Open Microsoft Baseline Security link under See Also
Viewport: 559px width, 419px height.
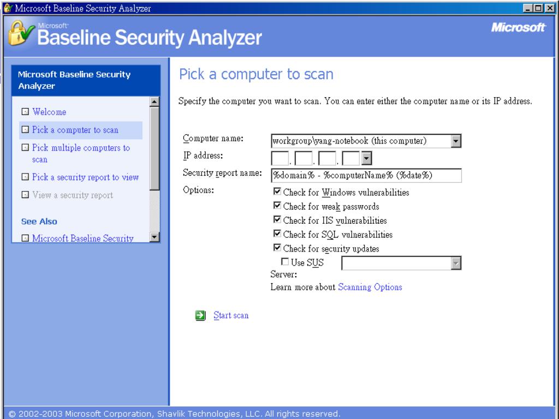83,238
